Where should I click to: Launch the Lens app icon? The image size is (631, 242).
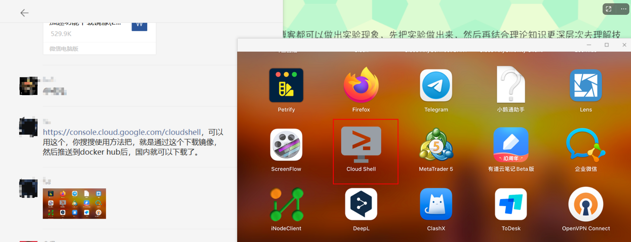586,85
